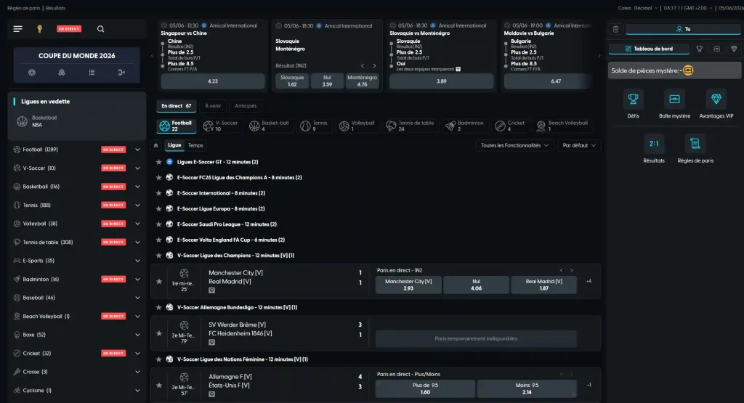
Task: Select the Temps sorting tab
Action: coord(195,145)
